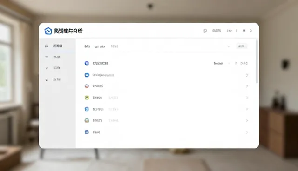Viewport: 298px width, 171px height.
Task: Click the blue clipboard-like icon of the fifth row
Action: [87, 109]
